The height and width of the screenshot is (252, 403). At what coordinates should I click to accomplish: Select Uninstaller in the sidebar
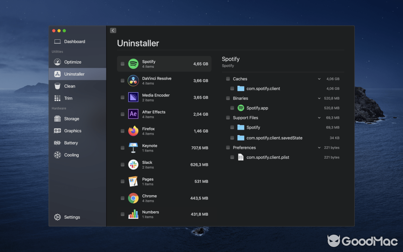(74, 74)
